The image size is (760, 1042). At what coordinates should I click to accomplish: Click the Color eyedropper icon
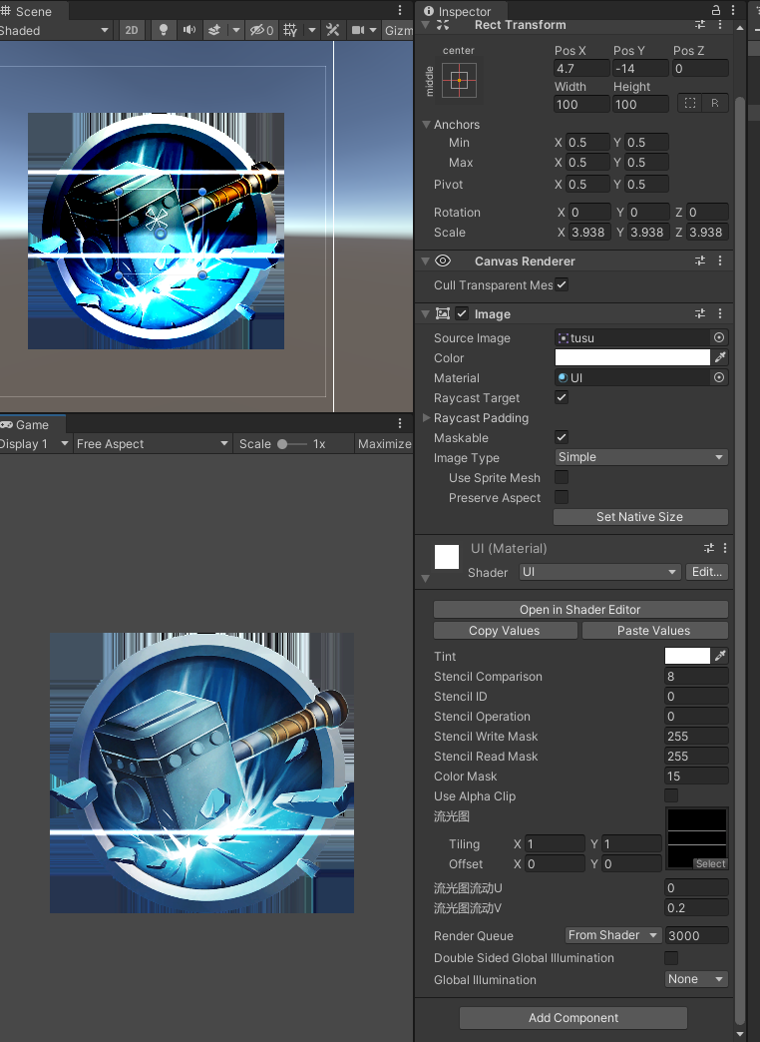(x=720, y=357)
